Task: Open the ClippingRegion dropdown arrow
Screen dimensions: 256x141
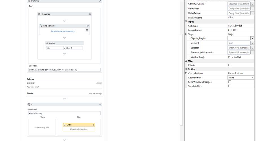Action: point(252,38)
